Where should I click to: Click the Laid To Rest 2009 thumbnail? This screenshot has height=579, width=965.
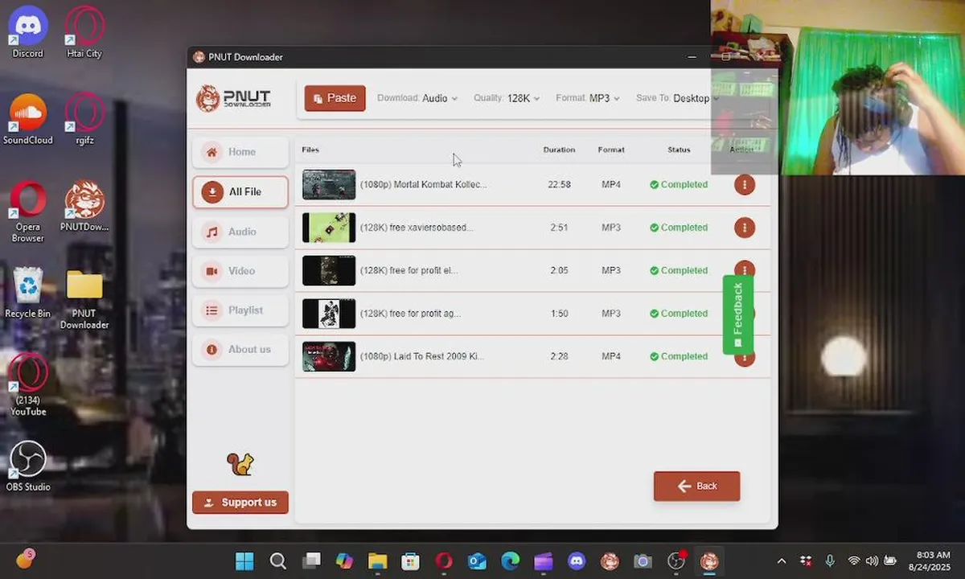pos(329,356)
